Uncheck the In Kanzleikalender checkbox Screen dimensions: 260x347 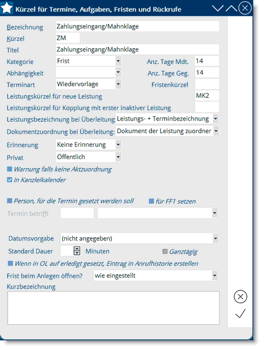click(10, 180)
